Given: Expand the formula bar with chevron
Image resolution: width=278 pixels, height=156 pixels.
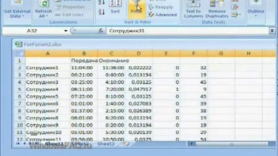Looking at the screenshot, I should [x=272, y=31].
